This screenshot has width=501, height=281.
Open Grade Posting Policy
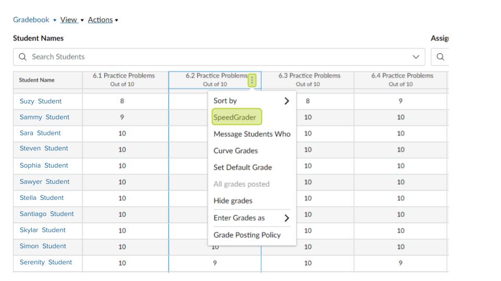coord(247,235)
